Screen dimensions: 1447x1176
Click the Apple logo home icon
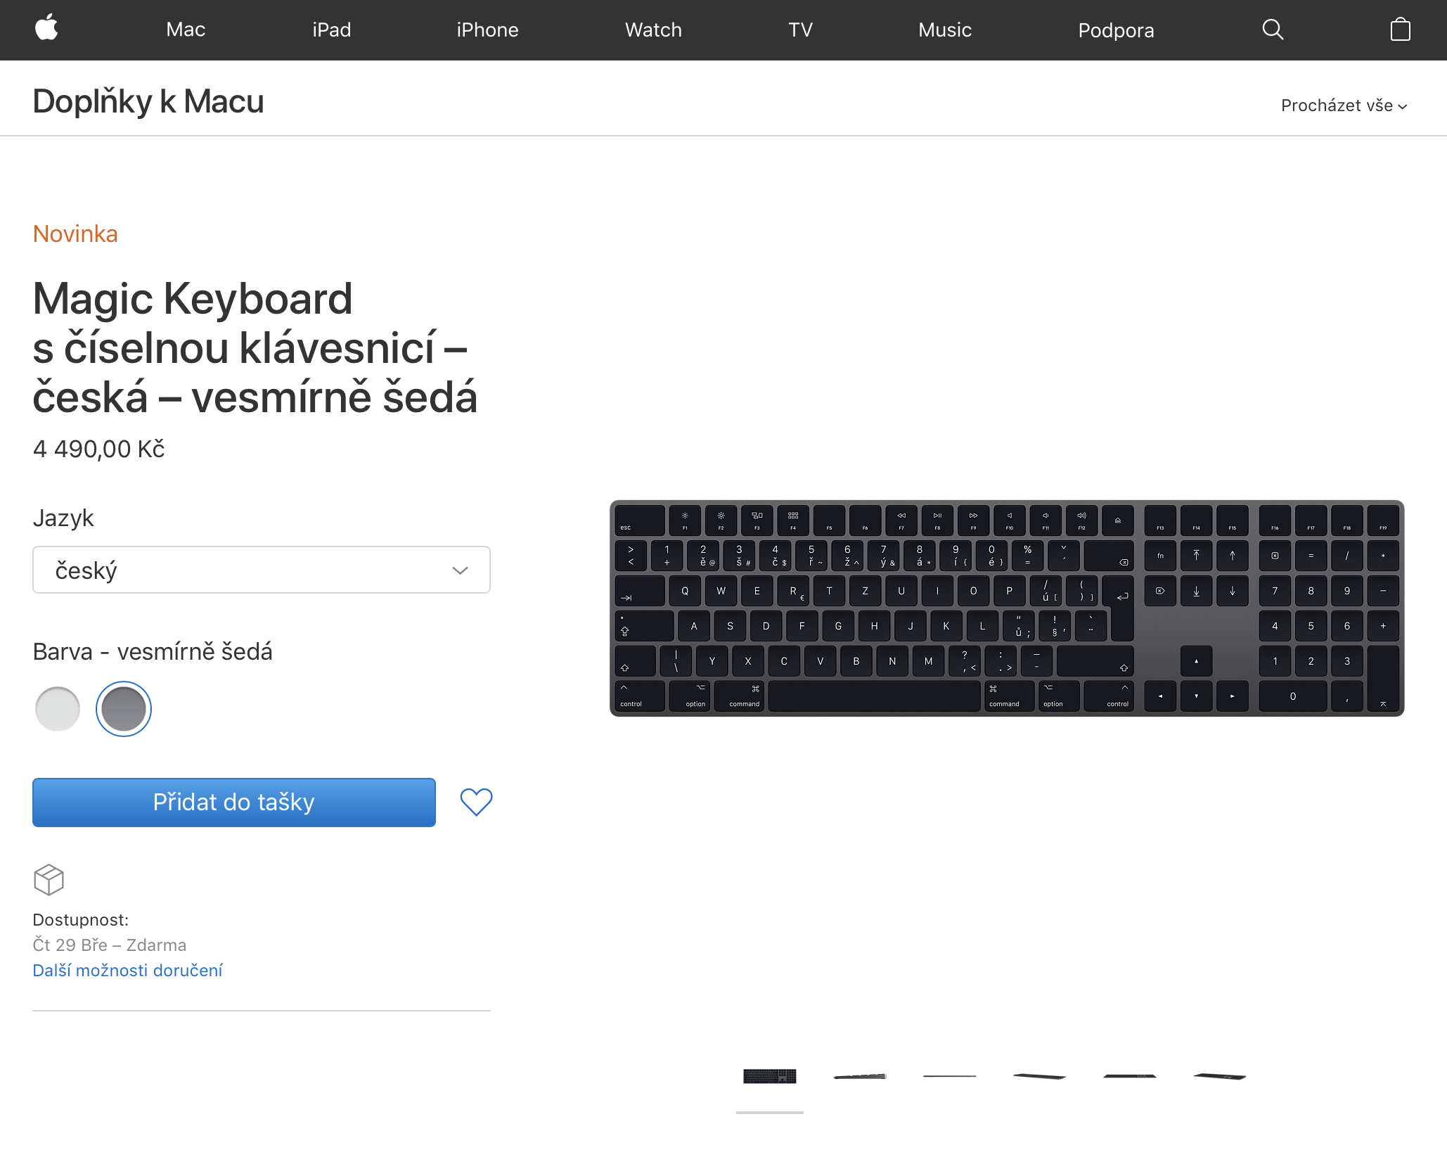pyautogui.click(x=46, y=29)
